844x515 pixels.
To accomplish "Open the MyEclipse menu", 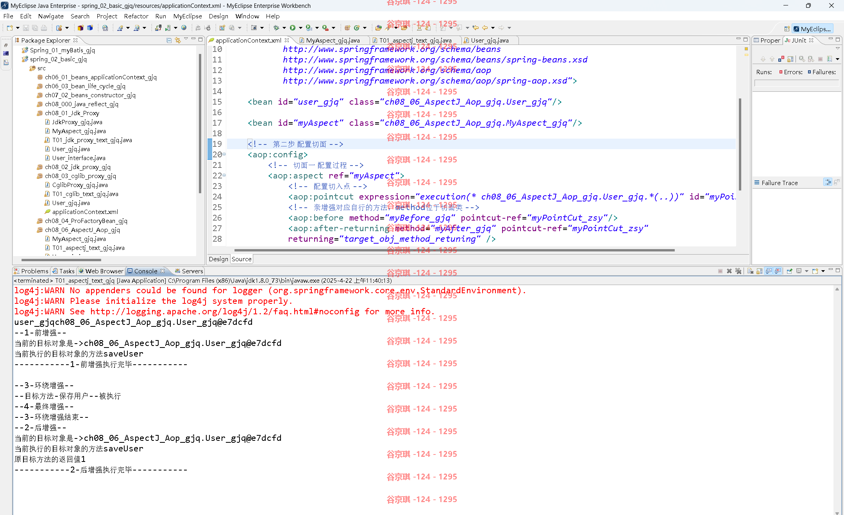I will click(x=188, y=16).
